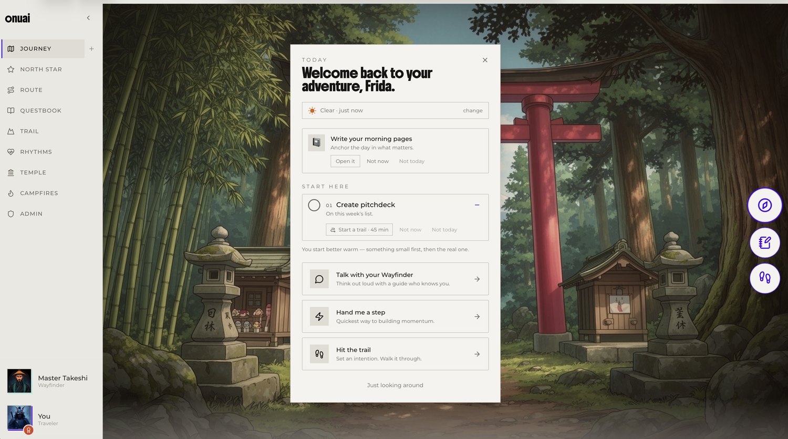Viewport: 788px width, 439px height.
Task: Close the Today welcome dialog
Action: [x=485, y=60]
